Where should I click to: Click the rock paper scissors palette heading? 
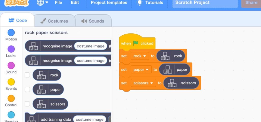46,33
